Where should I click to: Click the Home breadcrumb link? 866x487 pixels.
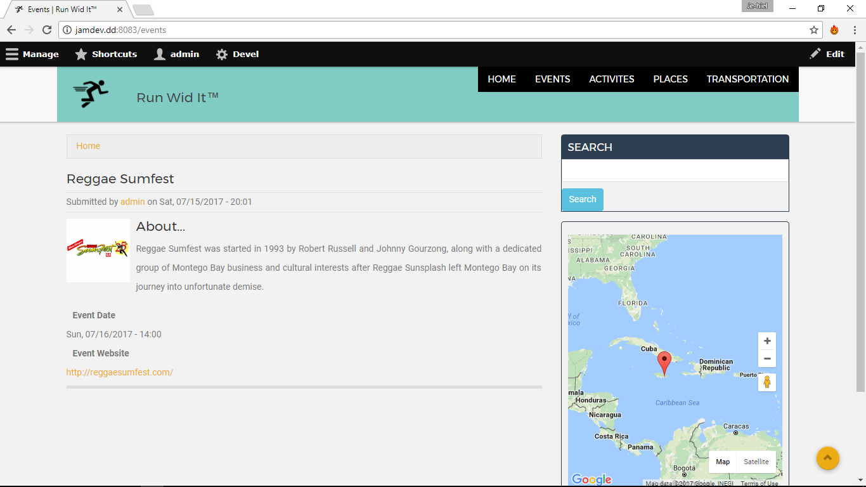(x=88, y=146)
